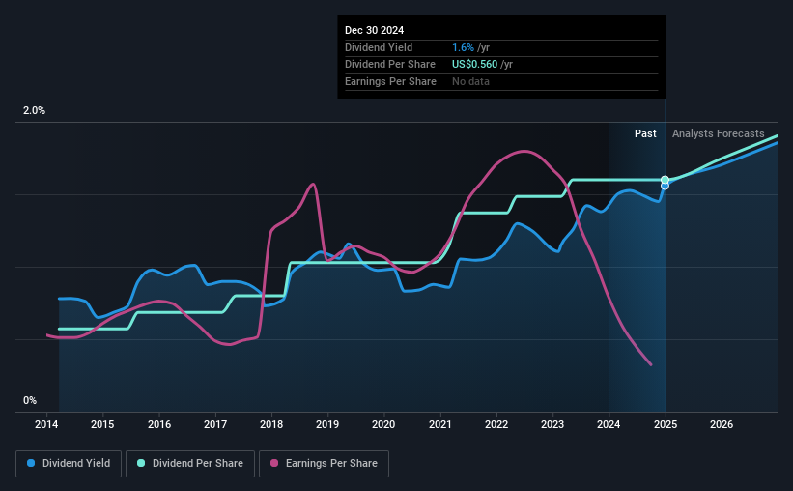Click the 2020 x-axis label
This screenshot has width=793, height=491.
coord(383,424)
